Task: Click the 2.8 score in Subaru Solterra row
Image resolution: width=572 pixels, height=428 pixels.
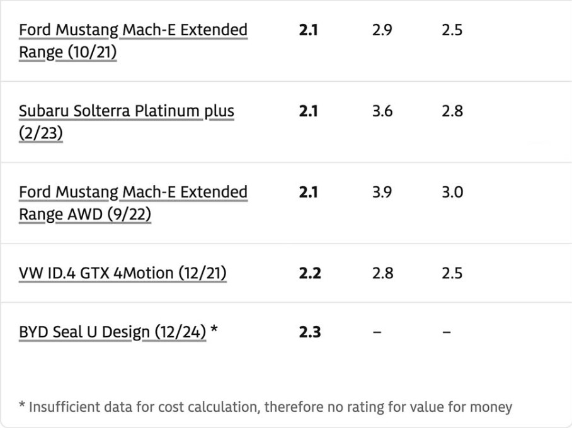Action: (x=452, y=111)
